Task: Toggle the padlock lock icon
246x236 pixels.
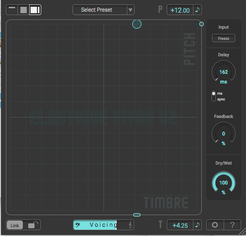Action: pyautogui.click(x=33, y=225)
